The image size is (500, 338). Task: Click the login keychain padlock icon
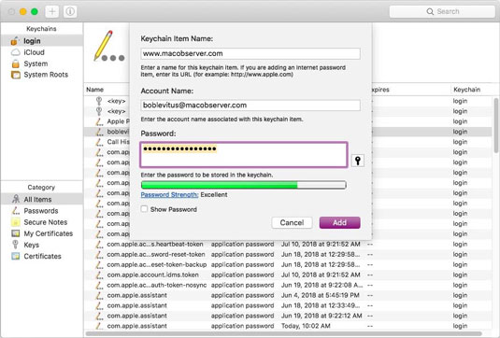tap(15, 41)
